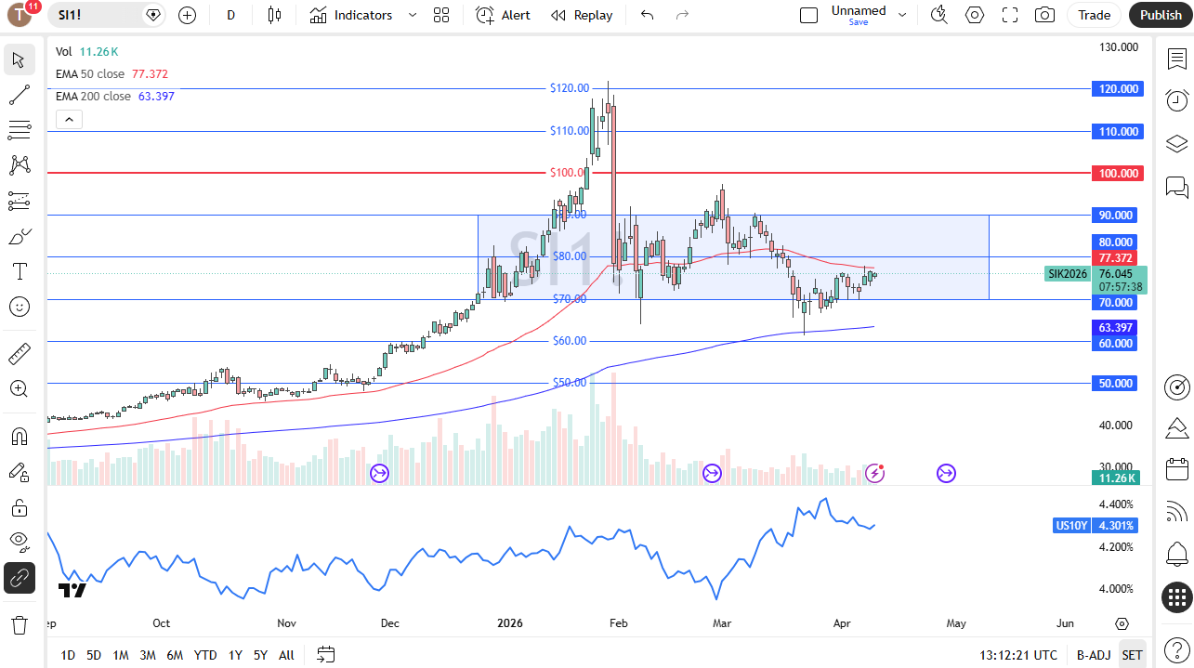Open the notifications bell panel
The width and height of the screenshot is (1194, 668).
(x=1177, y=555)
